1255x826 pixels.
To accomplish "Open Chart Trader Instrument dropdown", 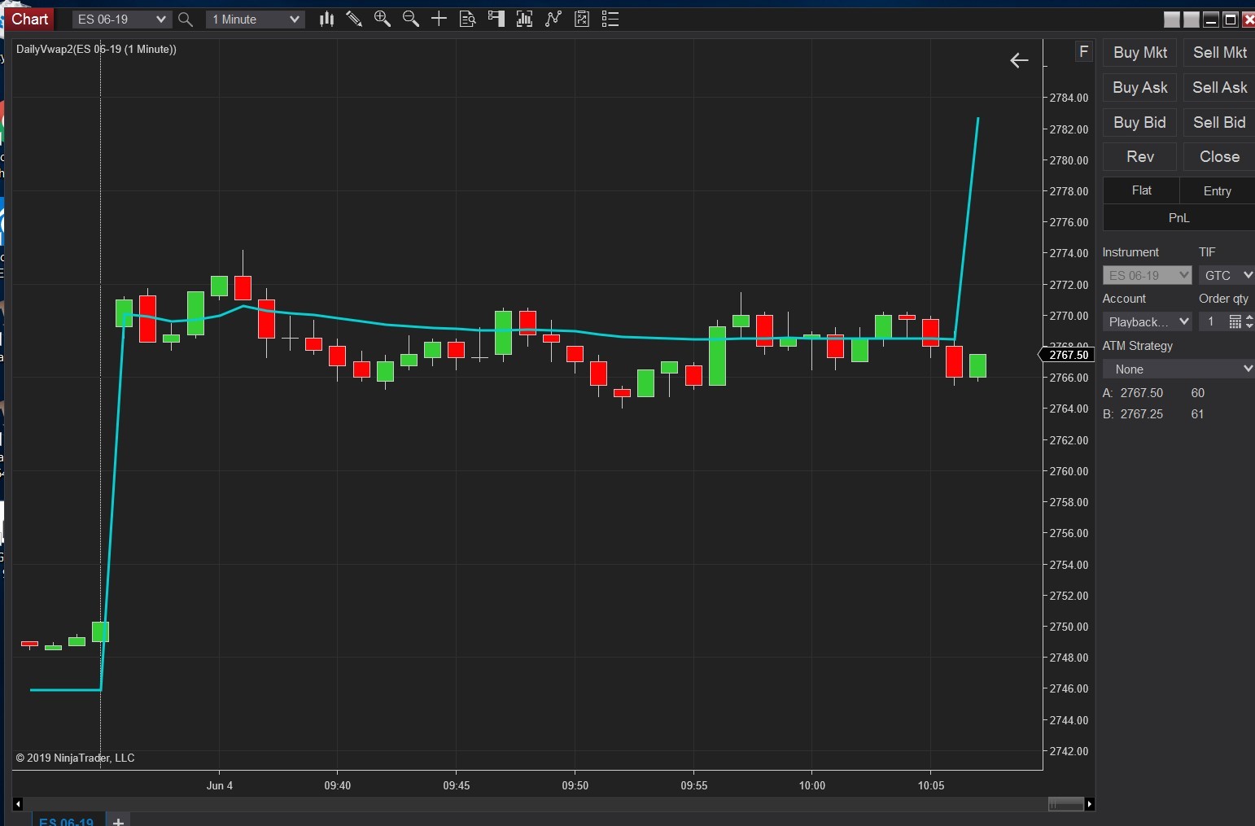I will point(1147,275).
